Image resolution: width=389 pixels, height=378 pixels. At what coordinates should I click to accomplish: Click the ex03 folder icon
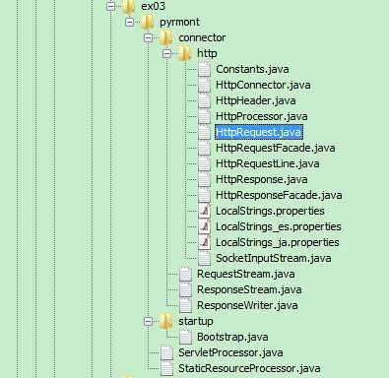(x=128, y=6)
